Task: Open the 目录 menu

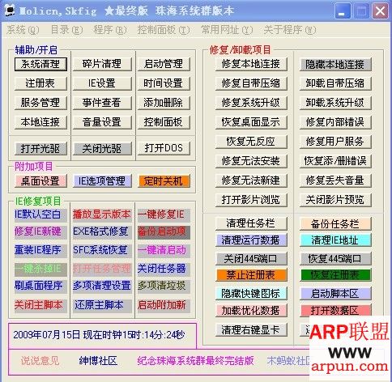Action: [66, 30]
